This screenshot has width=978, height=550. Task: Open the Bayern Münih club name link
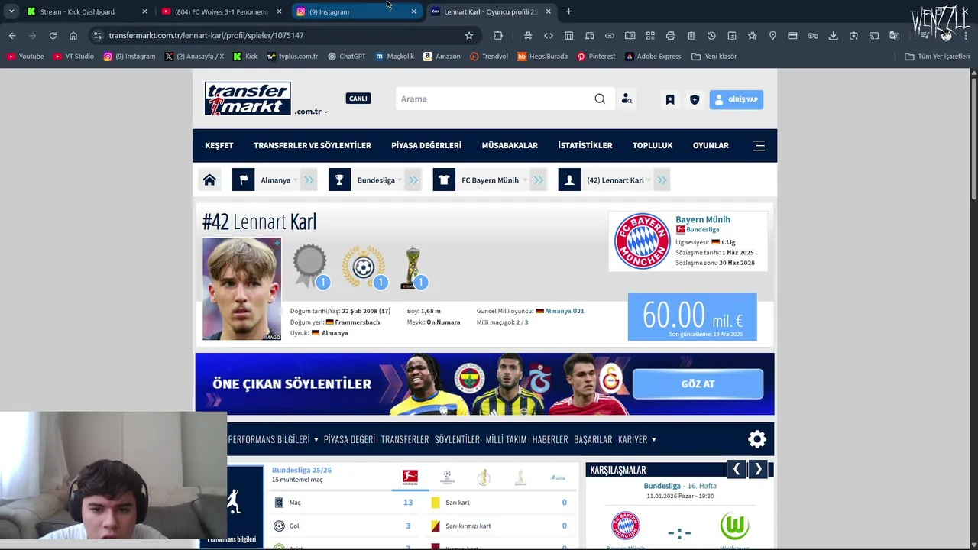[x=703, y=219]
